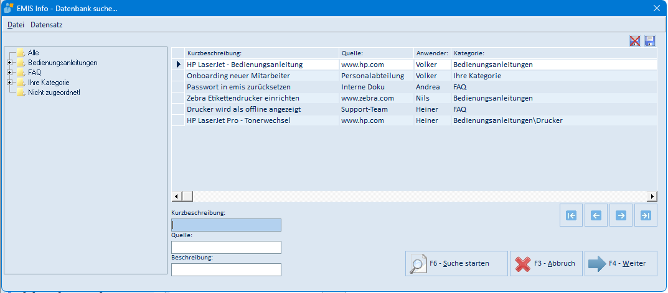Click the Nicht zugeordnet! folder icon
This screenshot has width=668, height=293.
[x=21, y=92]
